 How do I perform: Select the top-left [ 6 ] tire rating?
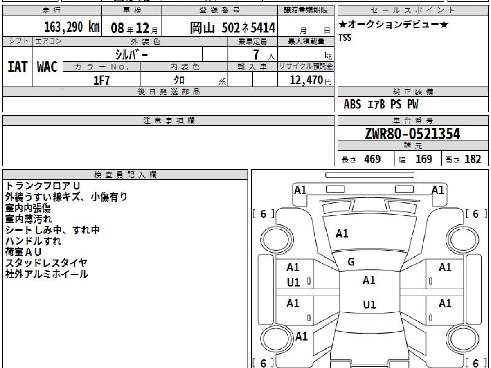coord(263,213)
